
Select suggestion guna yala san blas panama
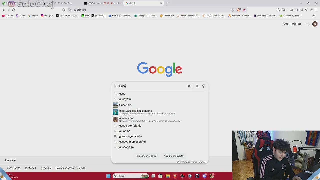(160, 112)
